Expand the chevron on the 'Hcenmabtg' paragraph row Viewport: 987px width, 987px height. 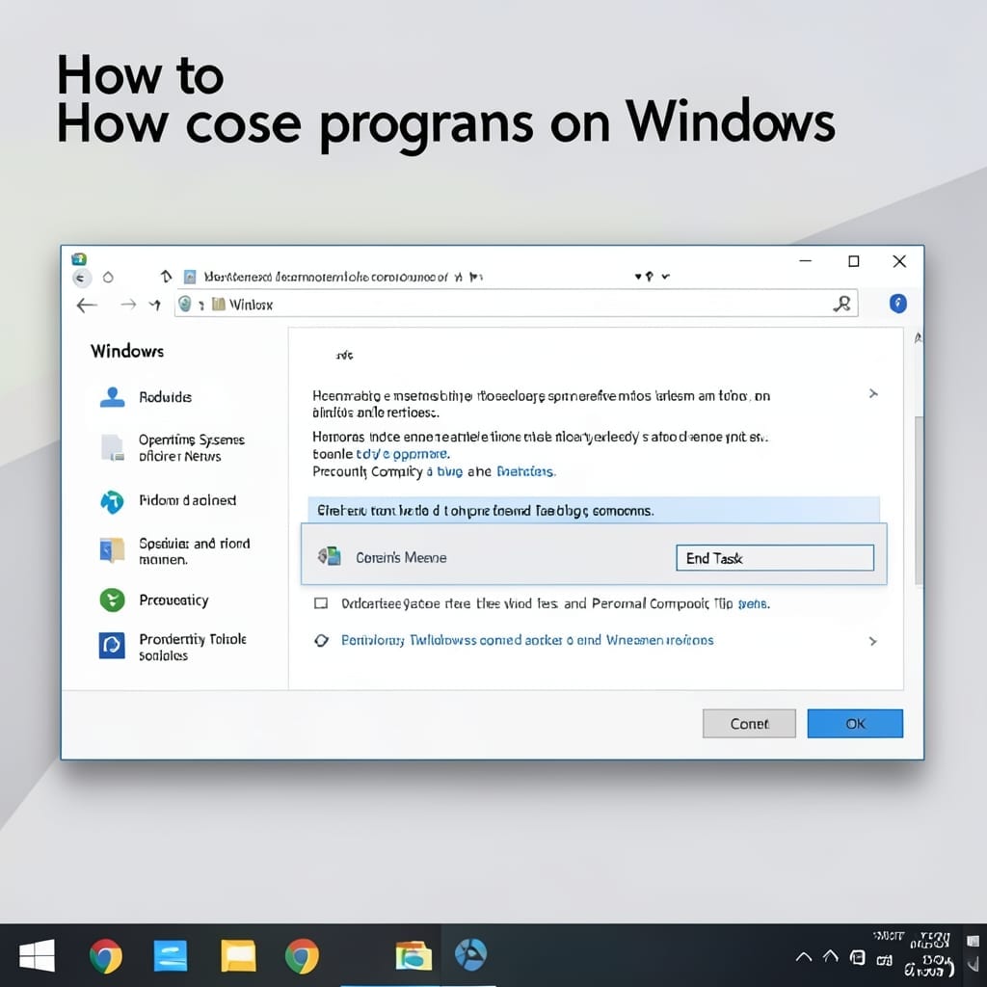(x=873, y=394)
